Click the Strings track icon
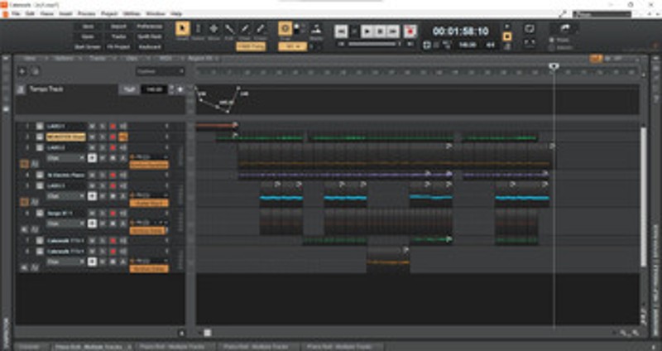 39,214
